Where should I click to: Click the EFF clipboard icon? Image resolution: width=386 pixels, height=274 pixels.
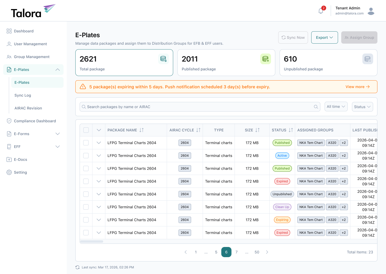(x=9, y=147)
